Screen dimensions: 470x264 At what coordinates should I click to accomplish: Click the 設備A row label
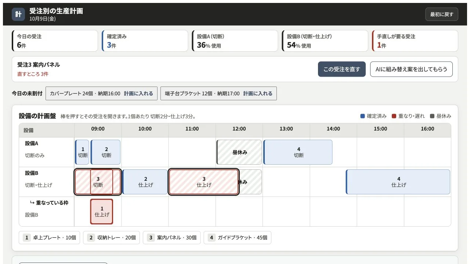(32, 143)
